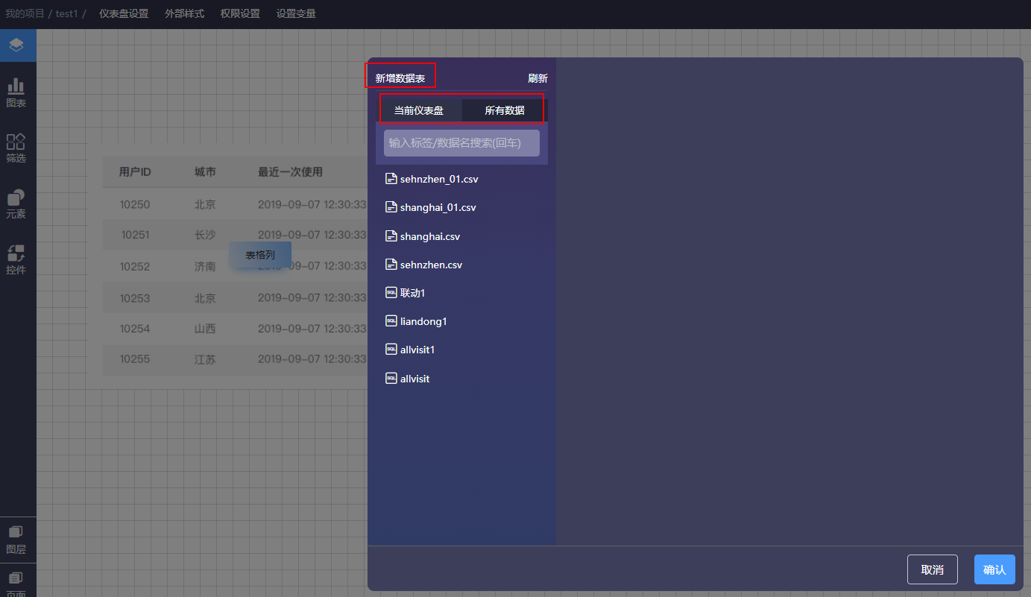The height and width of the screenshot is (597, 1031).
Task: Click city cell 济南
Action: [205, 267]
